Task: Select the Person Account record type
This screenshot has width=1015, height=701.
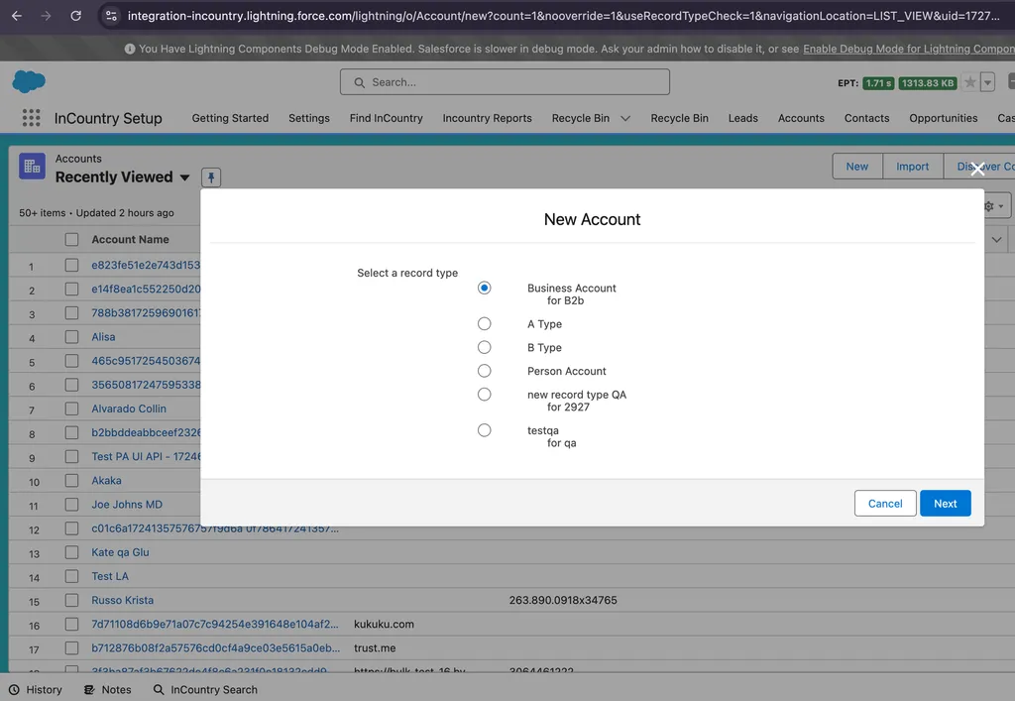Action: 485,370
